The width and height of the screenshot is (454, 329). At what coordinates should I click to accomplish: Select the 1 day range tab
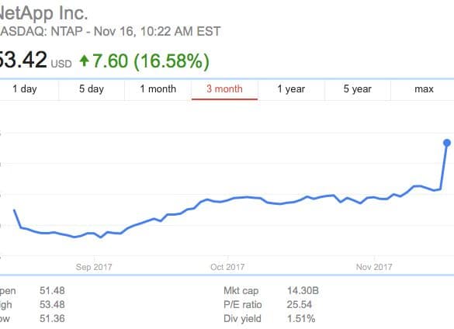25,89
